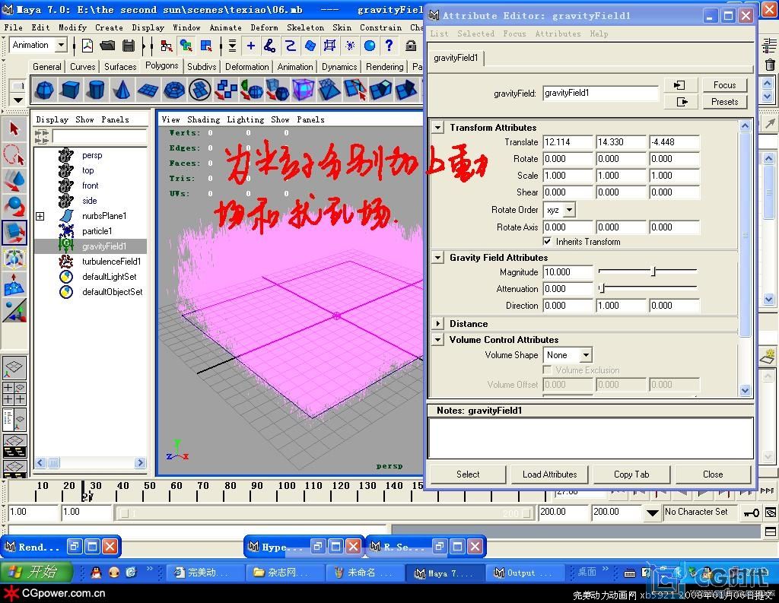The width and height of the screenshot is (779, 603).
Task: Activate the Select tool arrow
Action: (x=14, y=129)
